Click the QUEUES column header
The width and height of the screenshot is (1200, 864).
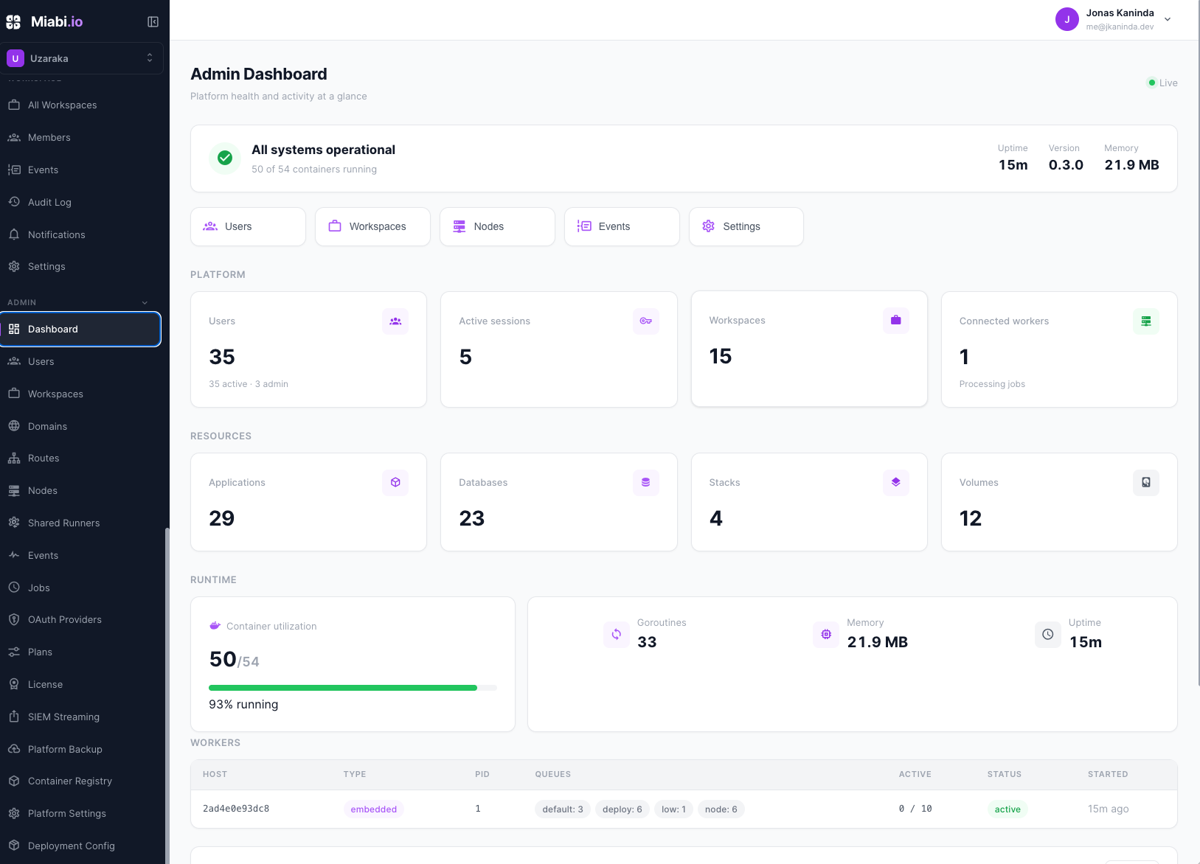(x=553, y=774)
